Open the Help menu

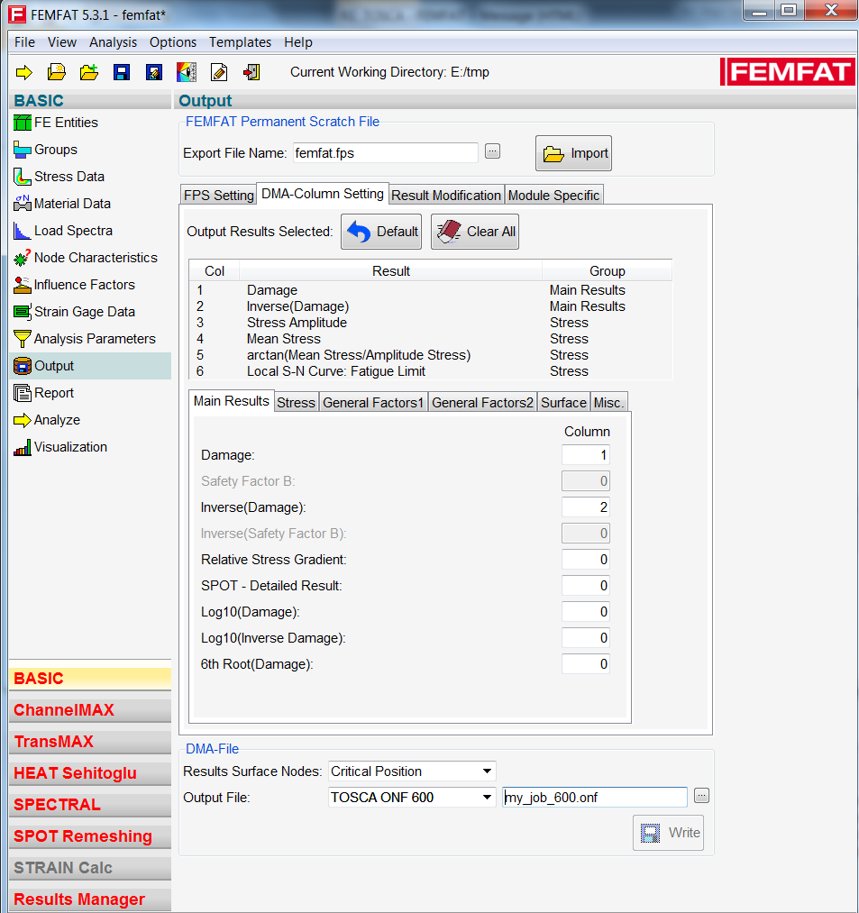click(298, 42)
